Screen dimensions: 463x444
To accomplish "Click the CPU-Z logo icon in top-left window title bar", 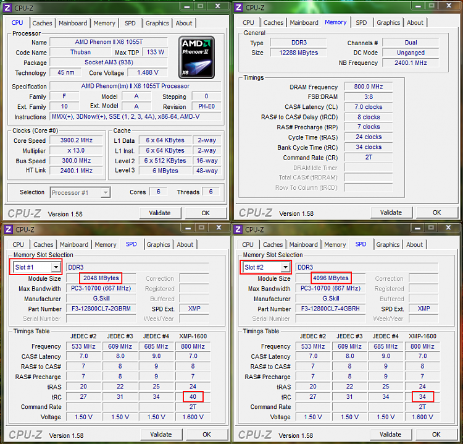I will coord(7,7).
